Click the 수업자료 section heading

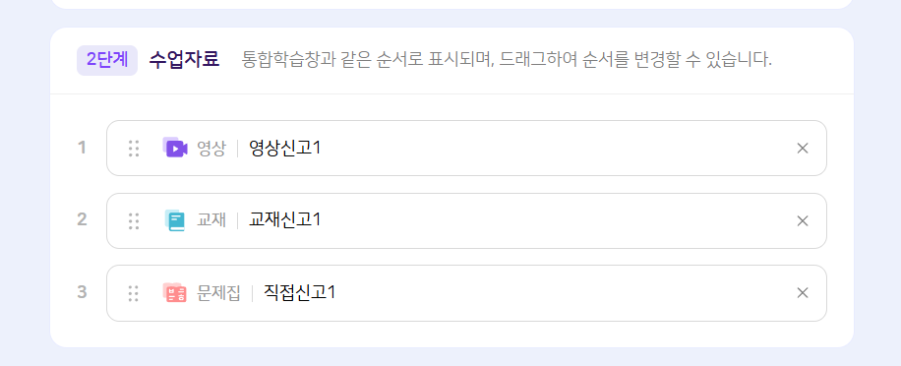184,59
